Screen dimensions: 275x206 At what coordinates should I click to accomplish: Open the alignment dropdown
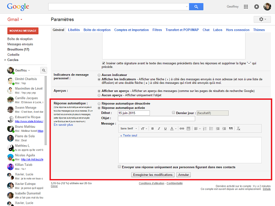point(197,129)
